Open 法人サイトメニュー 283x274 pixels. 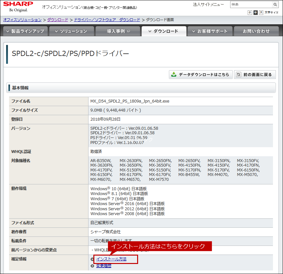click(x=208, y=5)
